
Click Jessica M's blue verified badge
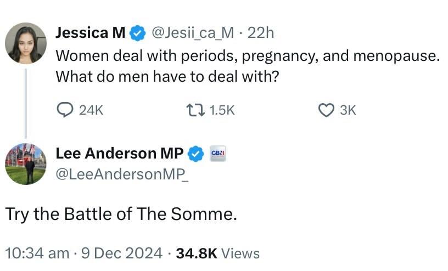(137, 33)
